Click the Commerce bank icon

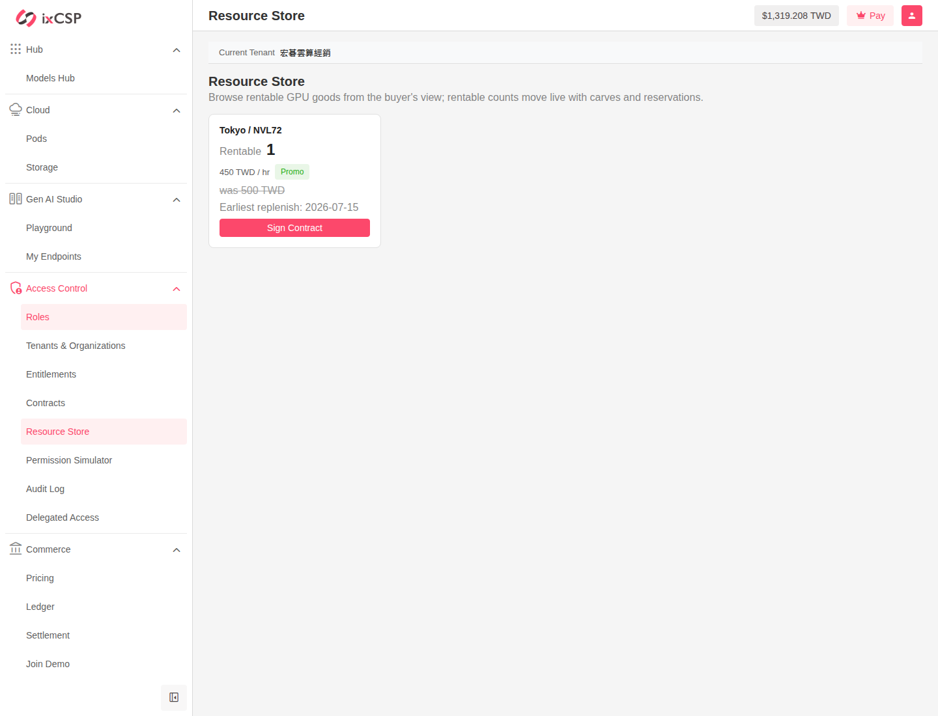[16, 549]
